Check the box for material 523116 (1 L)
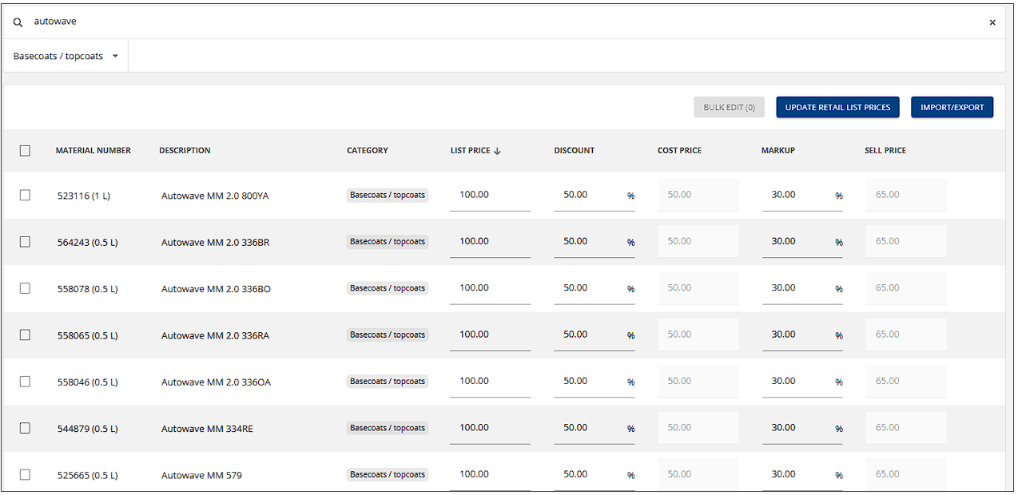Viewport: 1018px width, 495px height. [25, 195]
